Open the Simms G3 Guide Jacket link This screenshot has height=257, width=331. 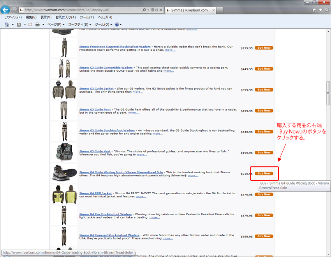(x=96, y=88)
